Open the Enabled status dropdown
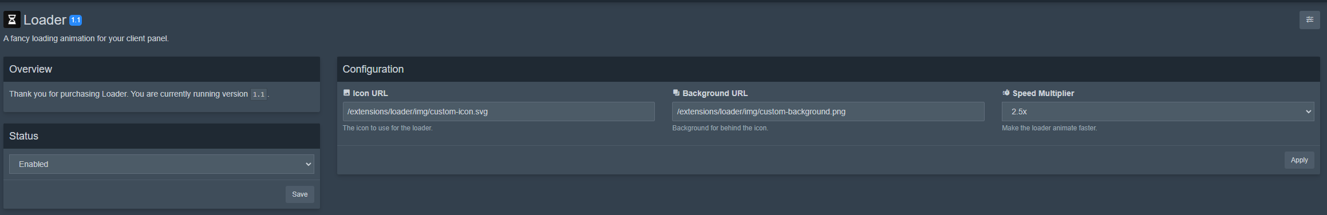This screenshot has height=215, width=1327. 161,164
